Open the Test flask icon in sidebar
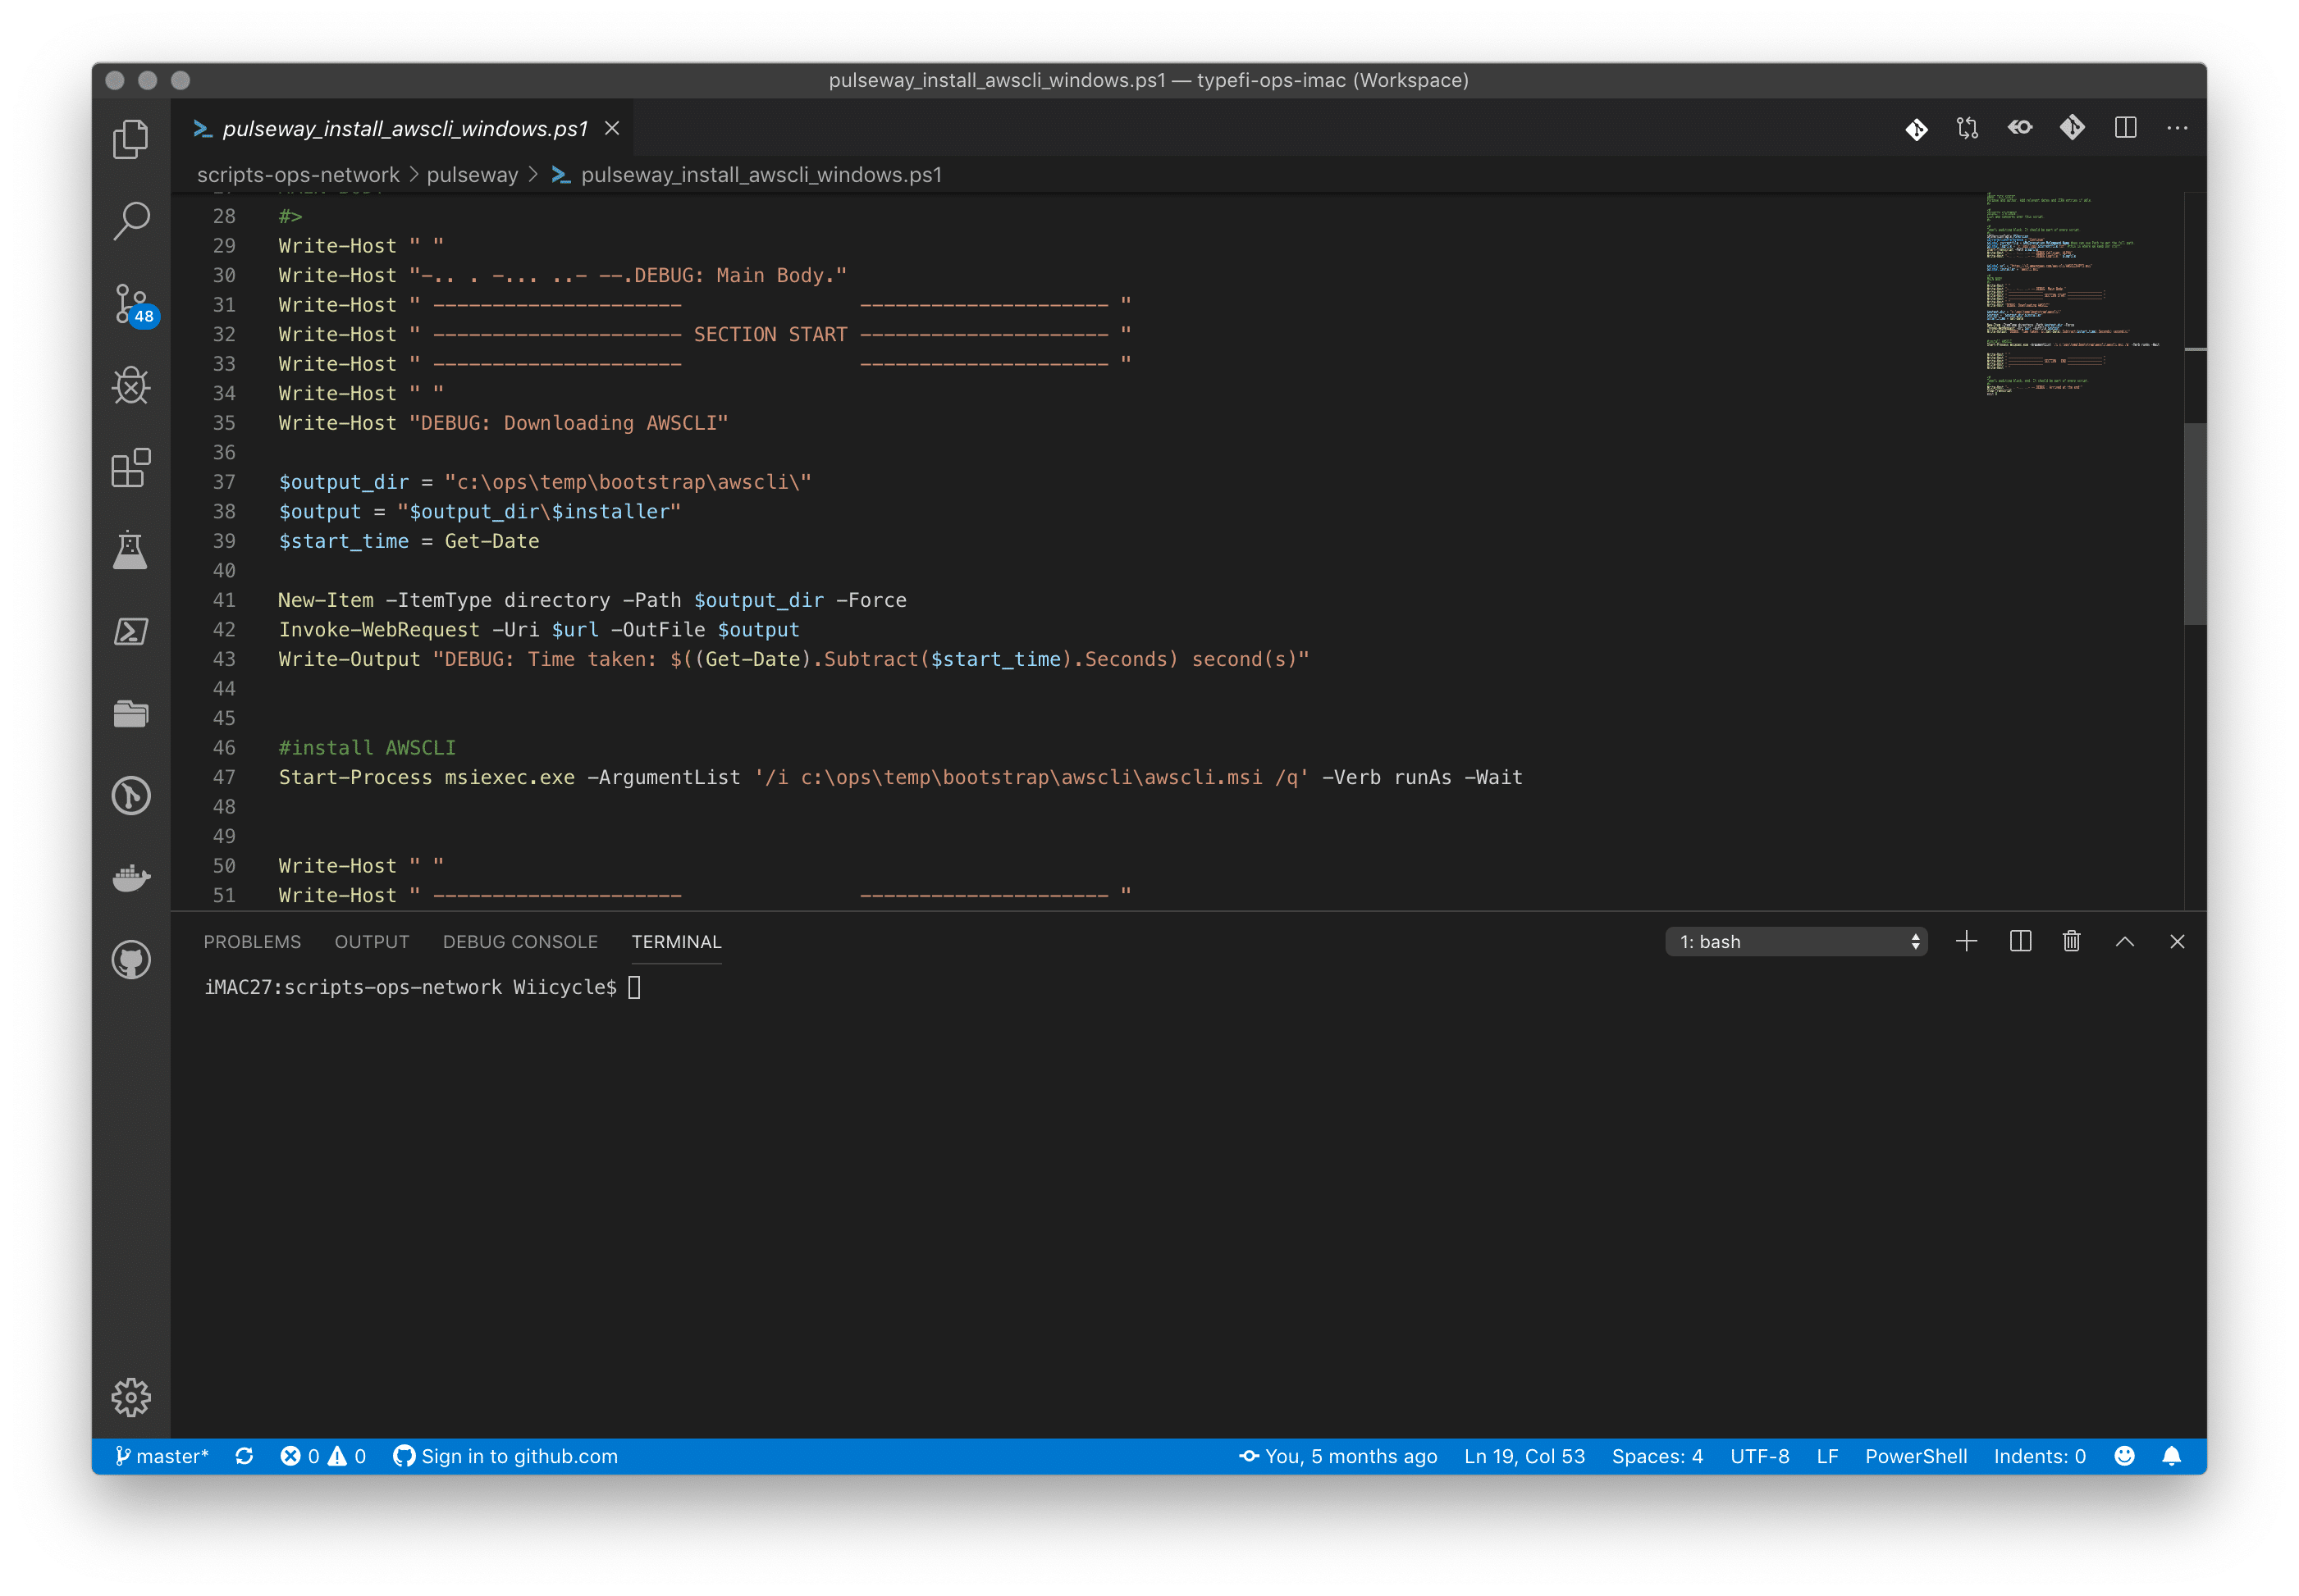The height and width of the screenshot is (1596, 2299). (131, 550)
